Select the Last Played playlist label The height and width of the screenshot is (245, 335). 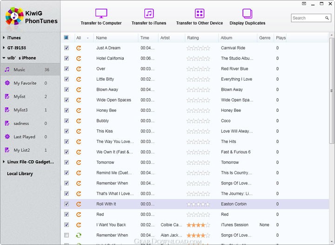click(24, 137)
